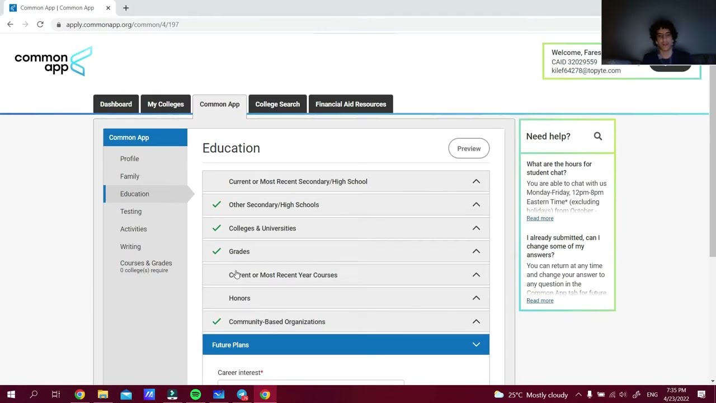Open the blue slanted-M app on the taskbar
The image size is (716, 403).
[x=149, y=395]
